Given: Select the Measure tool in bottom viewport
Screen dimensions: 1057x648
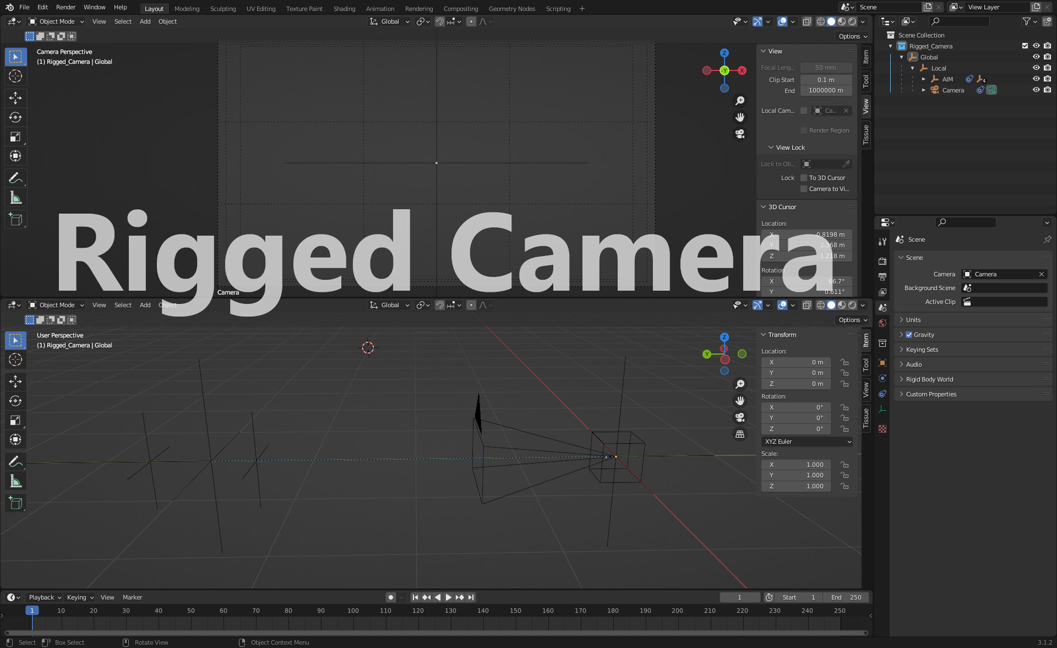Looking at the screenshot, I should coord(15,482).
